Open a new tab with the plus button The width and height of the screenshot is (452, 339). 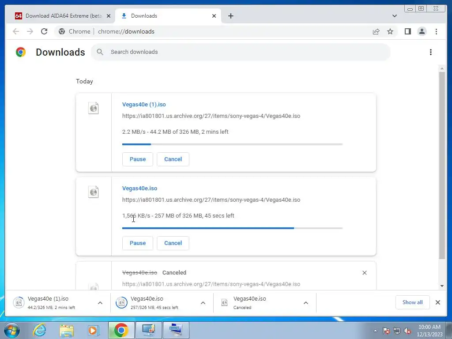point(230,16)
